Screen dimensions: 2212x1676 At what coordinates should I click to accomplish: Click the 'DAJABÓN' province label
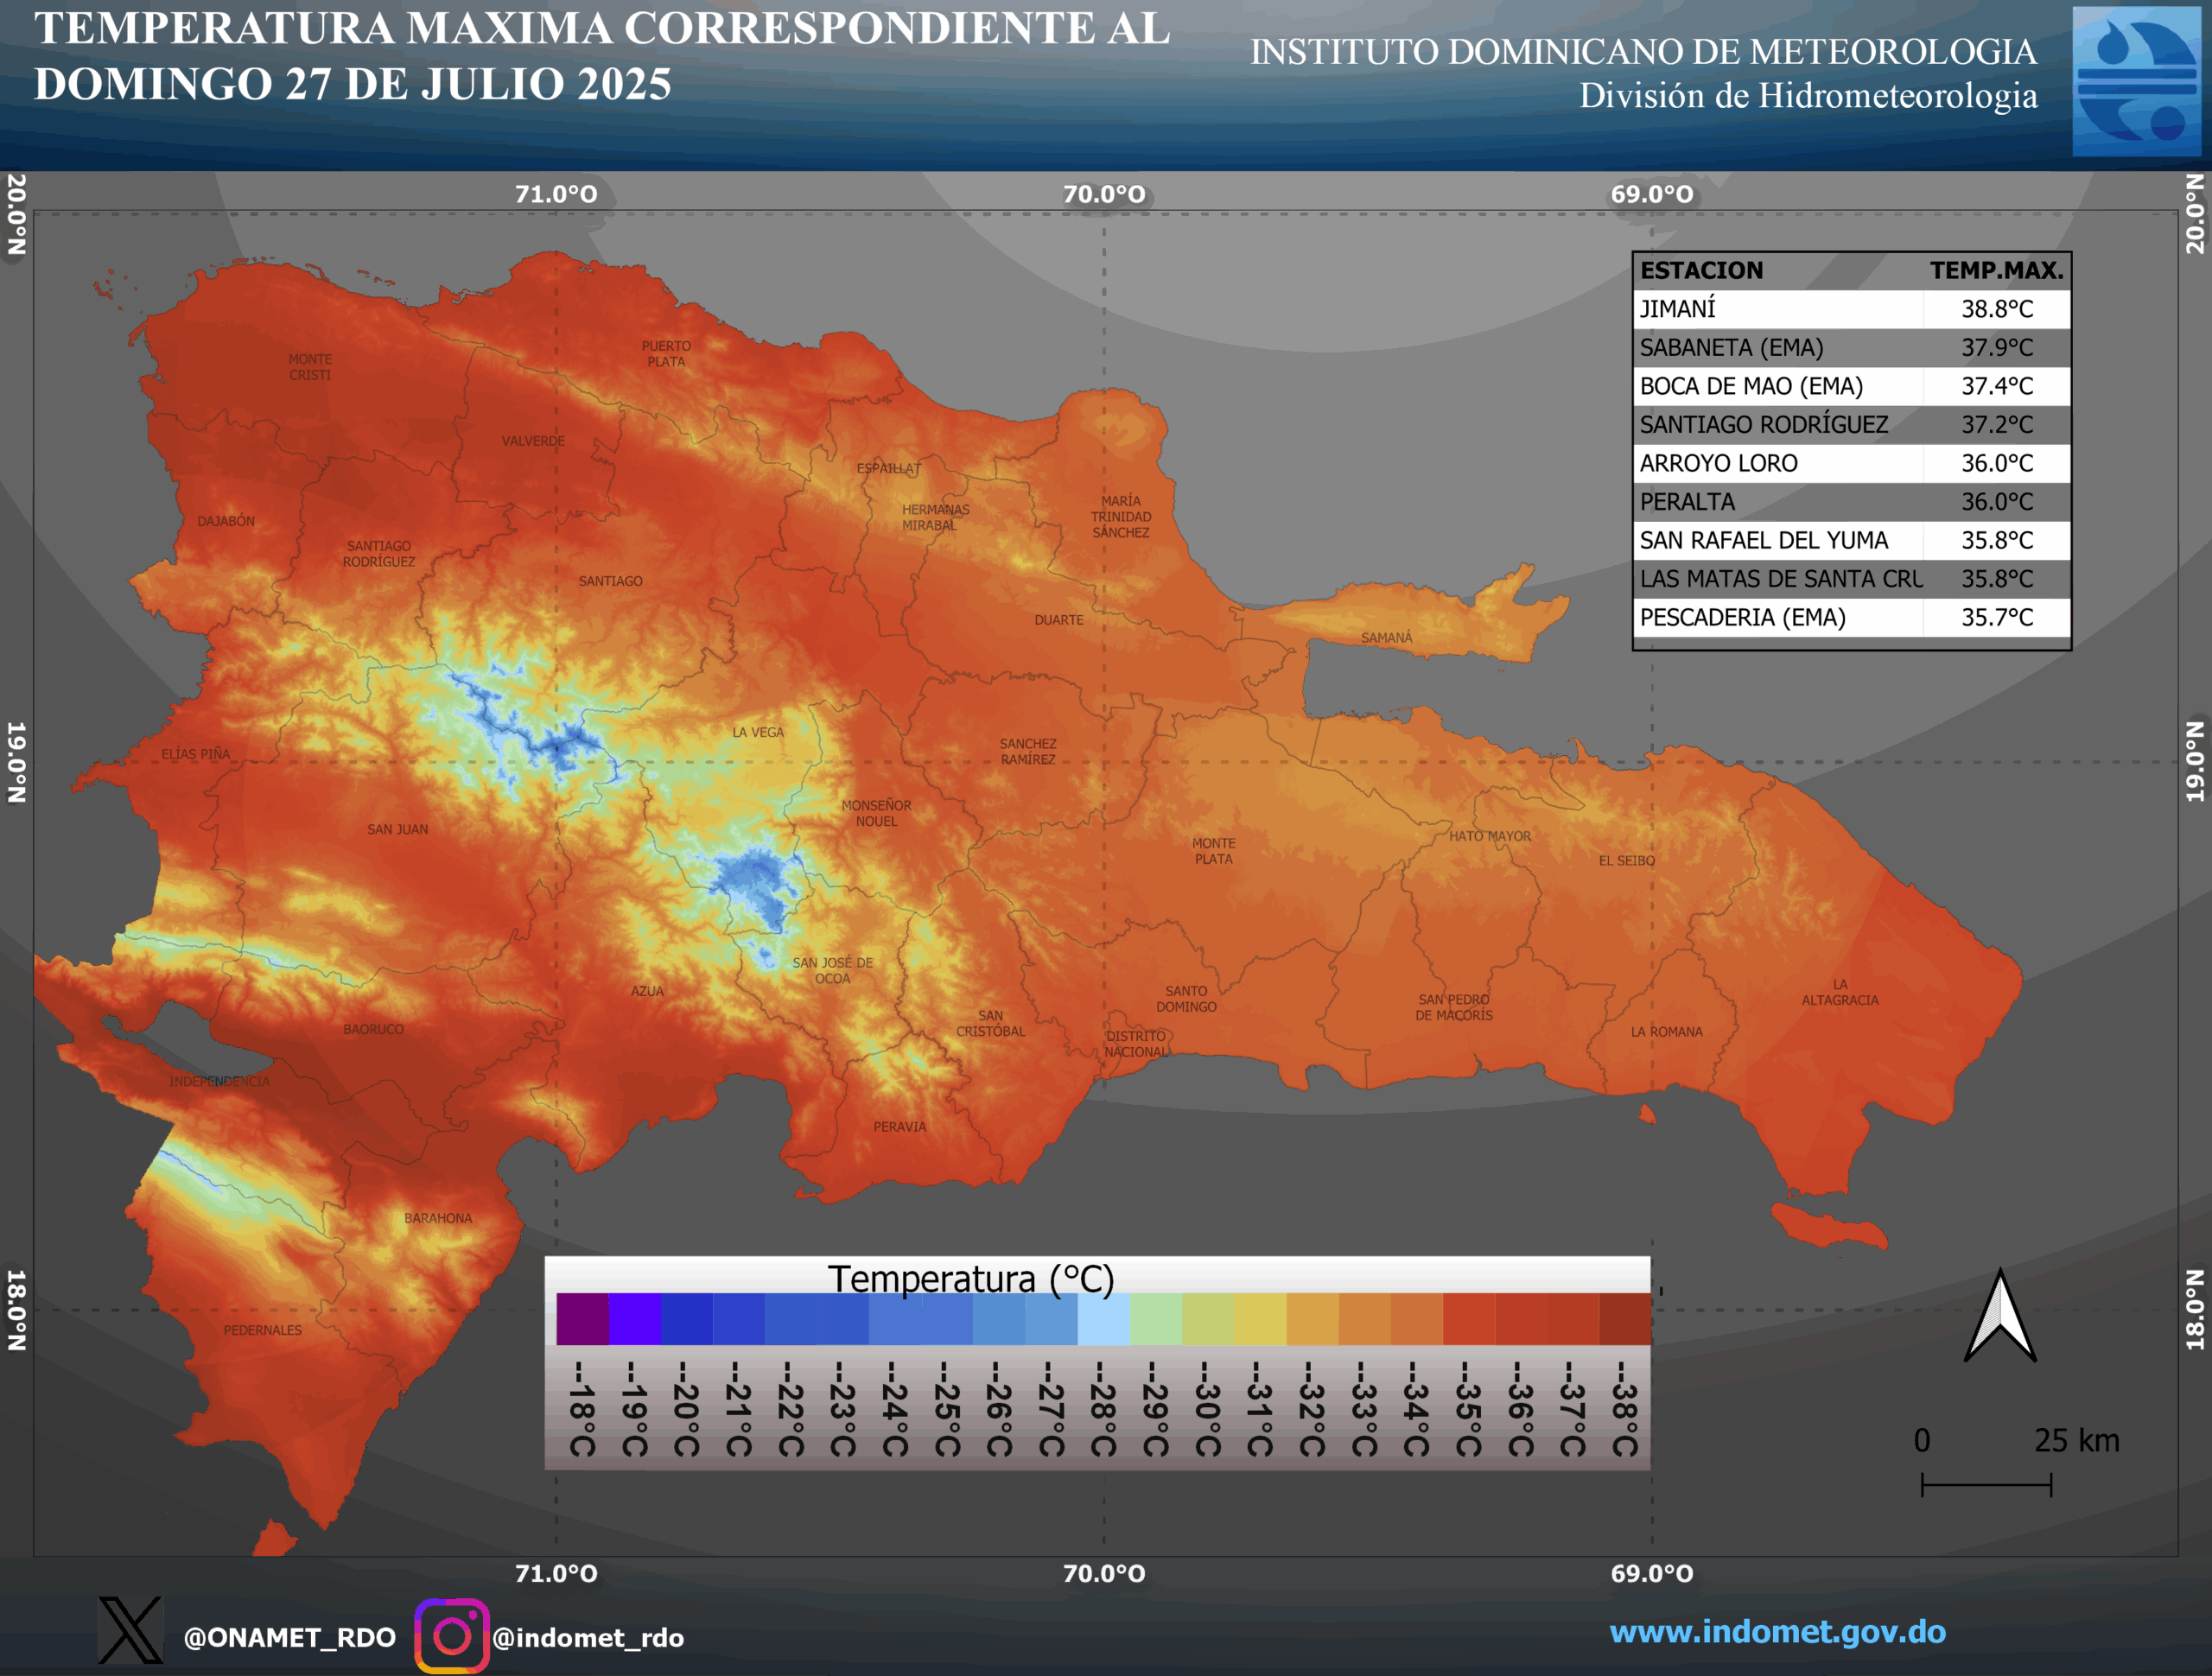(x=226, y=521)
